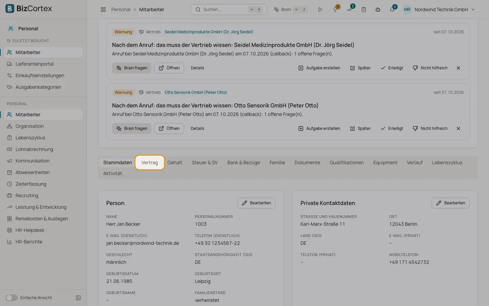This screenshot has width=489, height=306.
Task: Click Brain fragen on Seidel Medizinprodukte card
Action: (132, 68)
